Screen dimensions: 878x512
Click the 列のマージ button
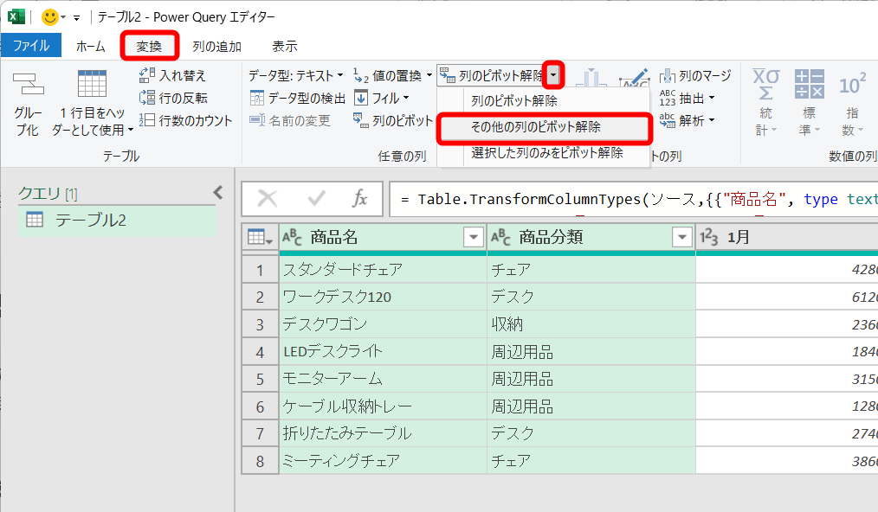pyautogui.click(x=695, y=75)
